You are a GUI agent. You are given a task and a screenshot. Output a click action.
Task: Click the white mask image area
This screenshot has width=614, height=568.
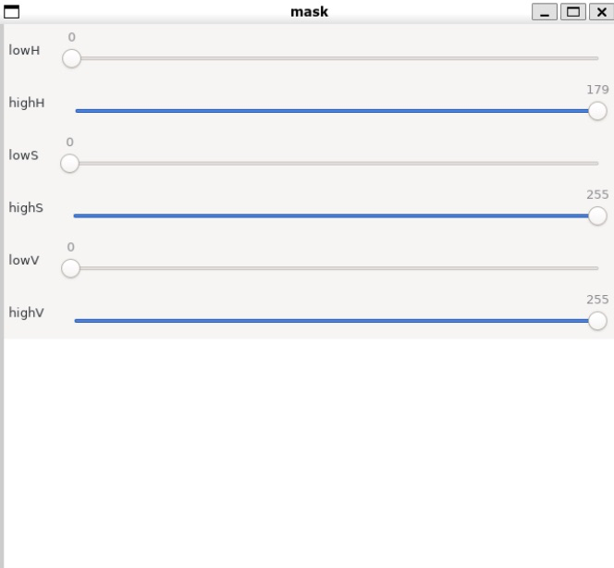pyautogui.click(x=309, y=453)
